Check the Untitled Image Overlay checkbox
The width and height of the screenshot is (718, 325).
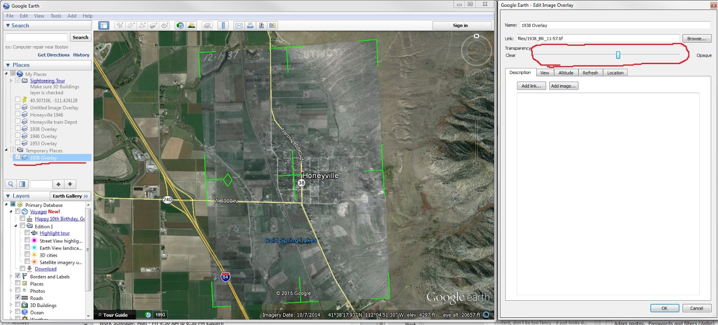point(18,107)
